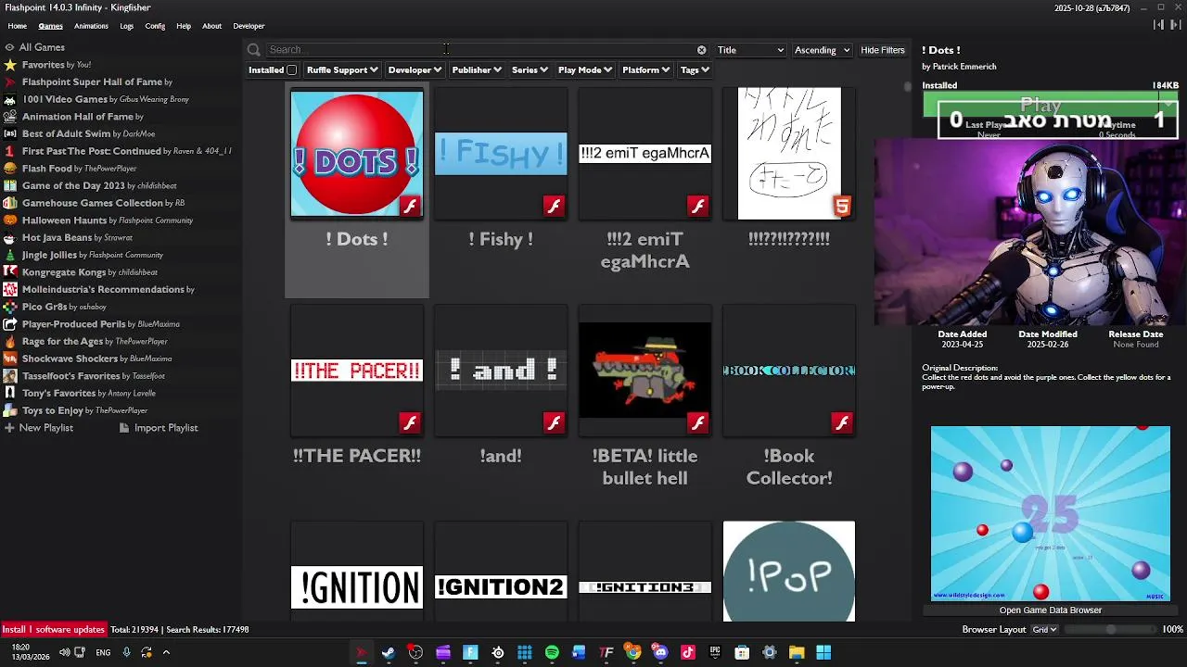Select the !BETA! little bullet hell thumbnail
Image resolution: width=1187 pixels, height=667 pixels.
(645, 371)
